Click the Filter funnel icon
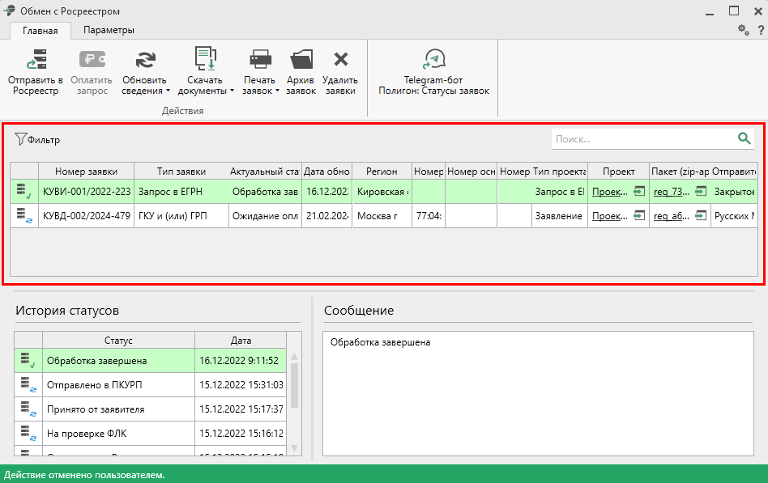This screenshot has width=768, height=483. [x=21, y=140]
